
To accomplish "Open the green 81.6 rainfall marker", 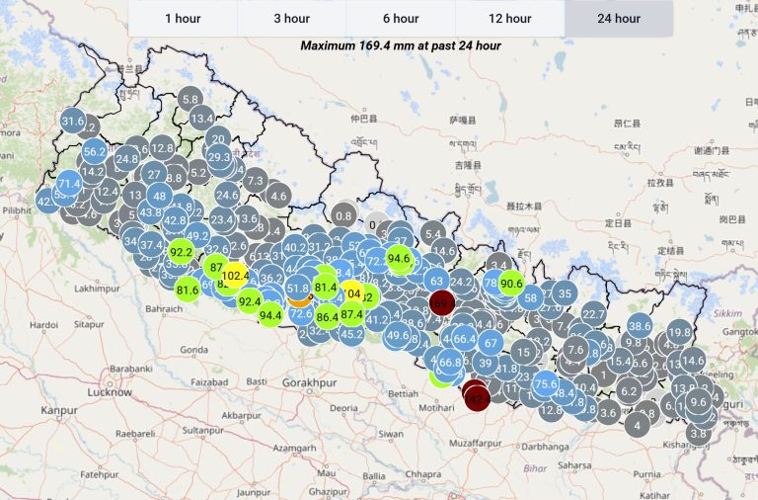I will [188, 290].
